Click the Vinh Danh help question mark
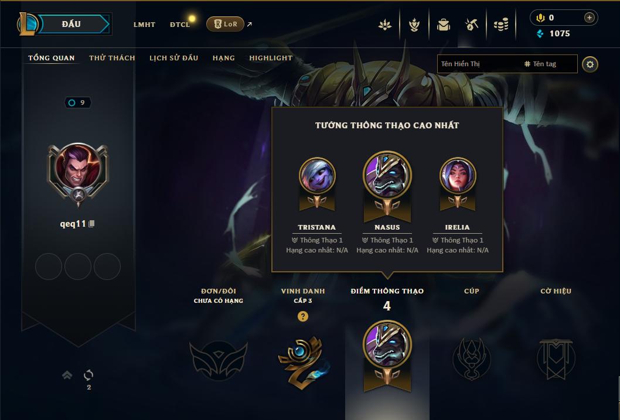This screenshot has height=420, width=620. tap(303, 316)
